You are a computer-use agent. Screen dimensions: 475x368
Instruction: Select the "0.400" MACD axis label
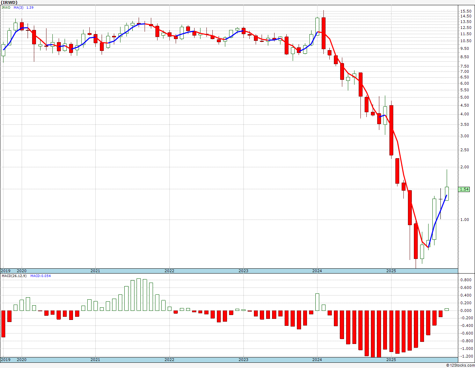466,295
